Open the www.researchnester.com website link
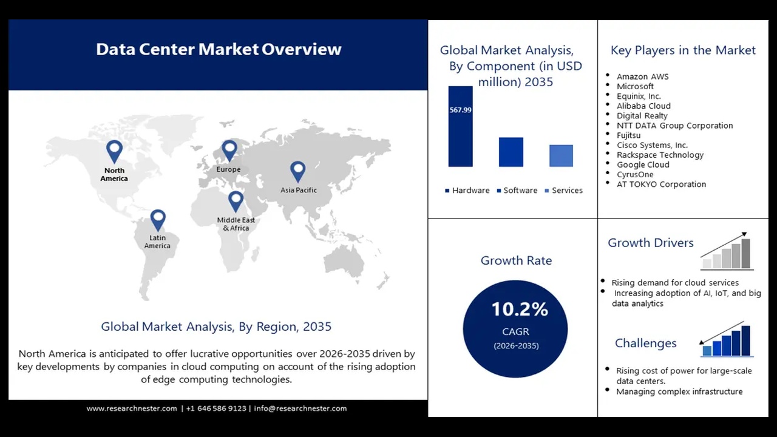 pyautogui.click(x=132, y=408)
